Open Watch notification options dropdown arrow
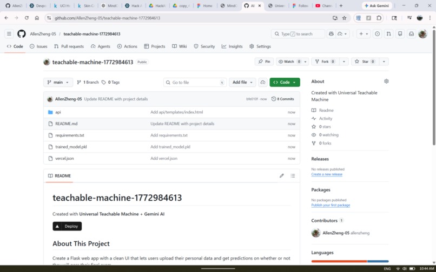This screenshot has width=436, height=272. coord(305,62)
